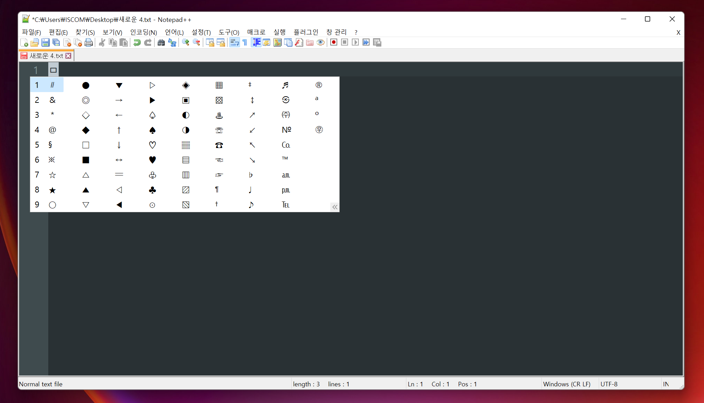The height and width of the screenshot is (403, 704).
Task: Toggle file monitoring eye icon
Action: click(x=321, y=42)
